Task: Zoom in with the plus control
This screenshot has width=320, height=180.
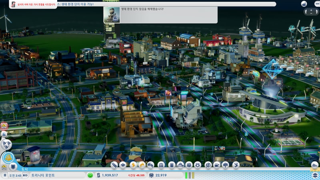Action: click(311, 10)
